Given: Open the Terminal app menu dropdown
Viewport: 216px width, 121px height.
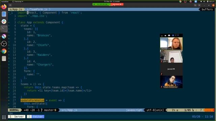Looking at the screenshot, I should (x=18, y=1).
